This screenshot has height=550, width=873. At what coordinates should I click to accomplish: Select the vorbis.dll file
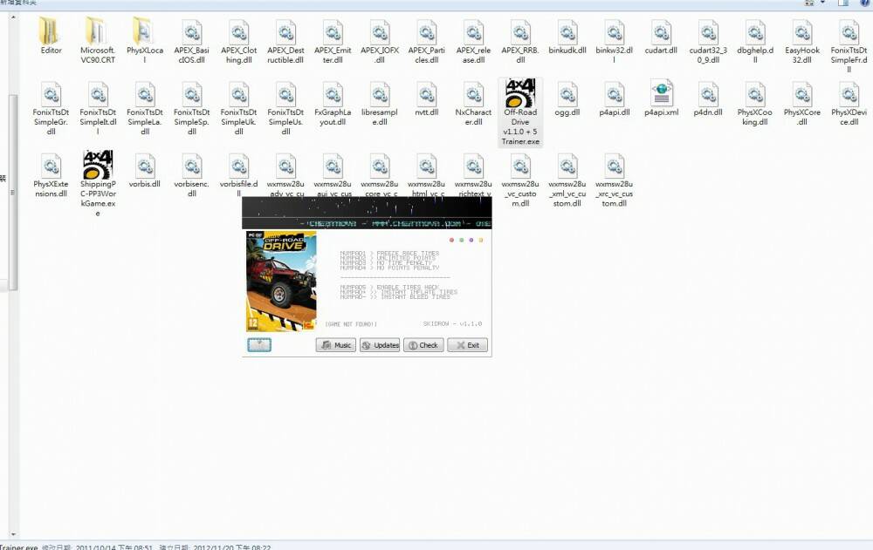(144, 170)
